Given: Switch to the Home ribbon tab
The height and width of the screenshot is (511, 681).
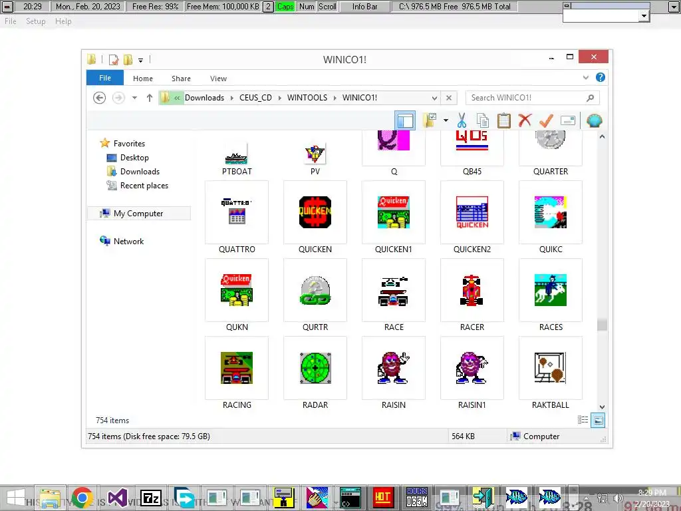Looking at the screenshot, I should (143, 79).
